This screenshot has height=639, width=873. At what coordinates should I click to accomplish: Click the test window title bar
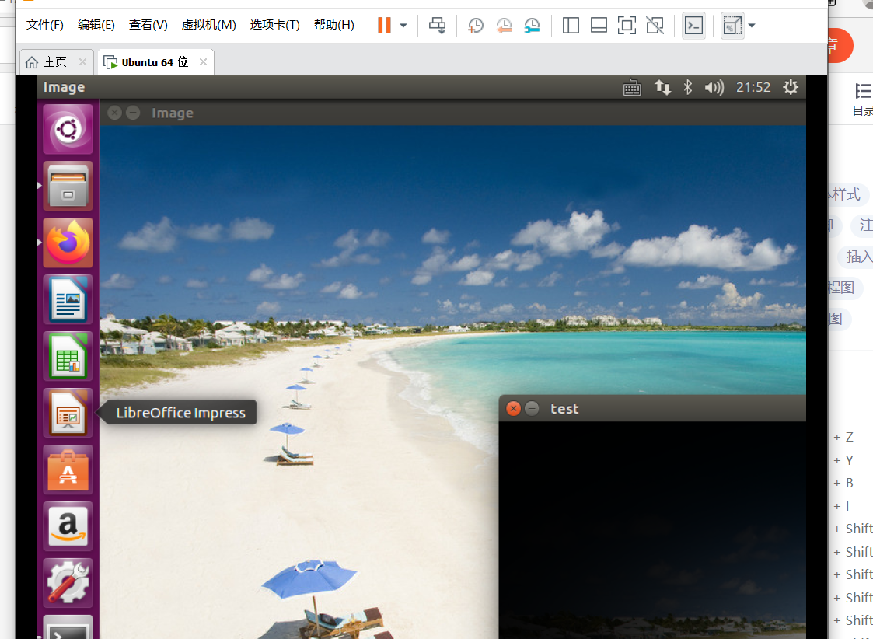[x=652, y=409]
